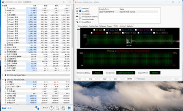The height and width of the screenshot is (111, 183).
Task: Click the HWiNFO sensor list vertical scrollbar
Action: [x=72, y=28]
